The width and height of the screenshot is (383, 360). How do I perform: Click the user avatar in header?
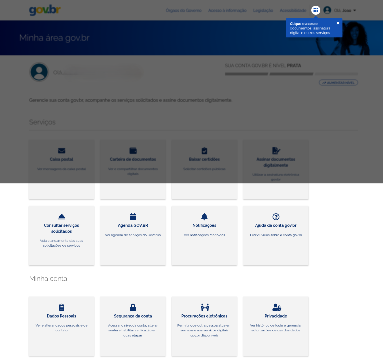click(x=327, y=10)
